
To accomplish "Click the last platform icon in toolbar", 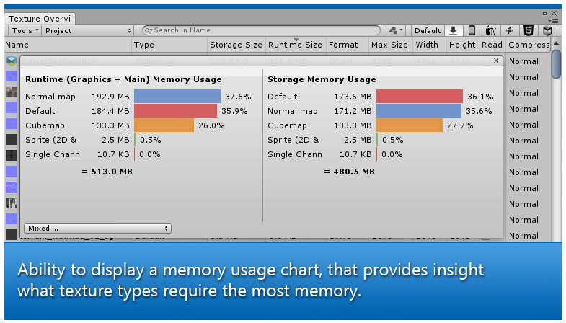I will tap(548, 30).
